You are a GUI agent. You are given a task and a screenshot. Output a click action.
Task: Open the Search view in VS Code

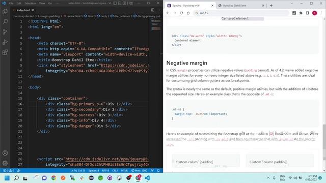point(5,21)
